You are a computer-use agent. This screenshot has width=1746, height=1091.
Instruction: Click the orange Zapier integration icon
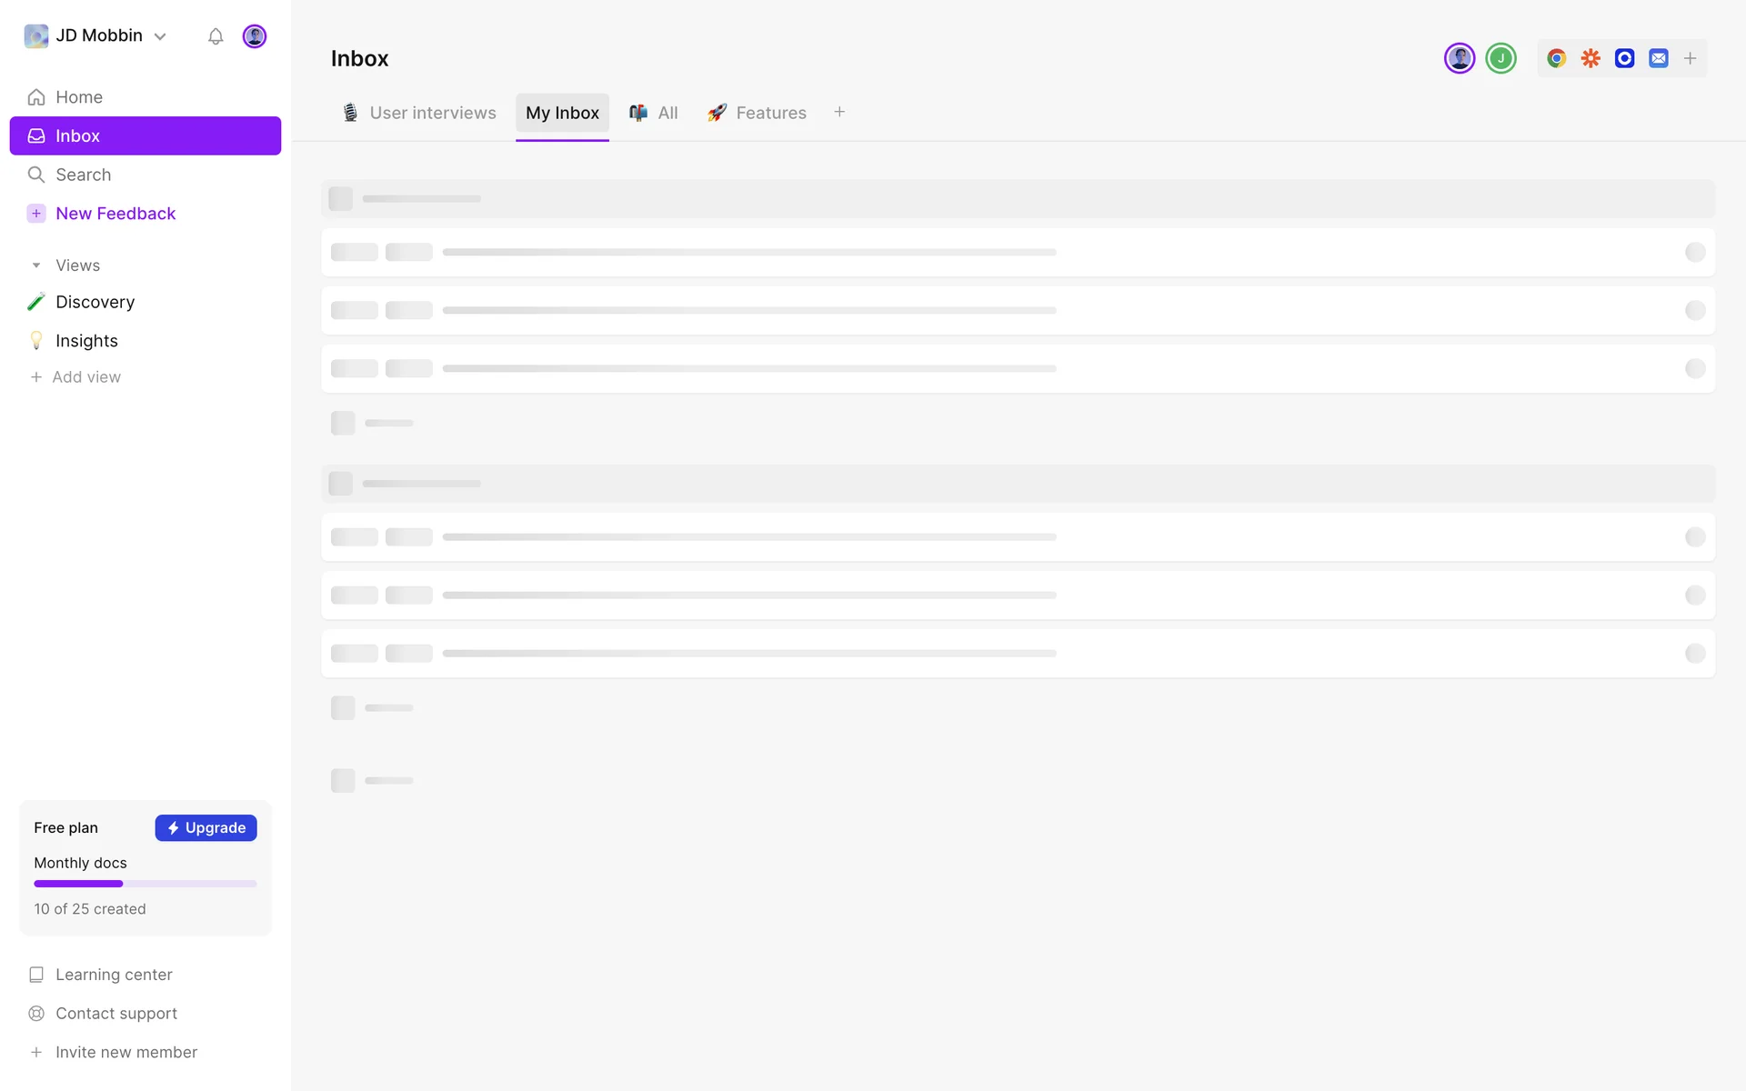pos(1590,58)
